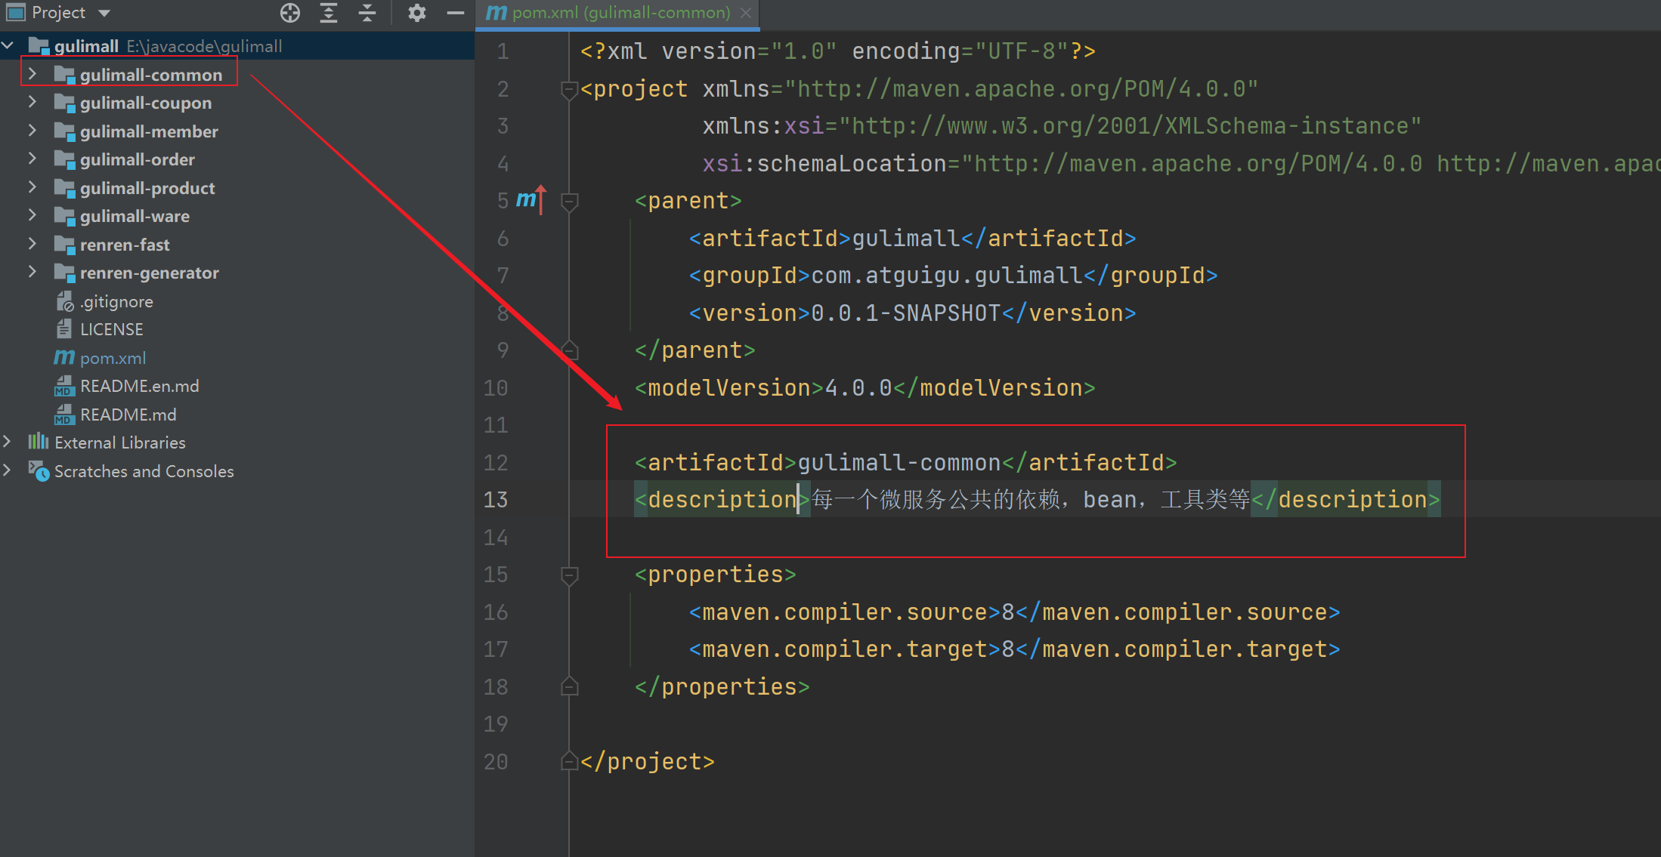Collapse the parent tag fold marker
This screenshot has width=1661, height=857.
coord(570,202)
